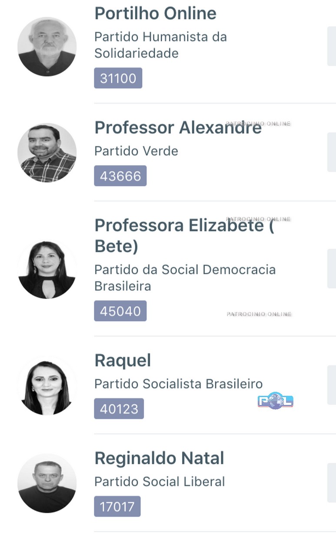
Task: Select the Partido Verde party label
Action: pos(136,151)
